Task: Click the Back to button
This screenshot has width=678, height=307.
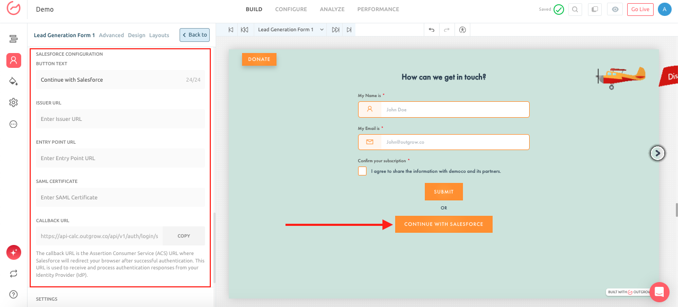Action: click(194, 35)
